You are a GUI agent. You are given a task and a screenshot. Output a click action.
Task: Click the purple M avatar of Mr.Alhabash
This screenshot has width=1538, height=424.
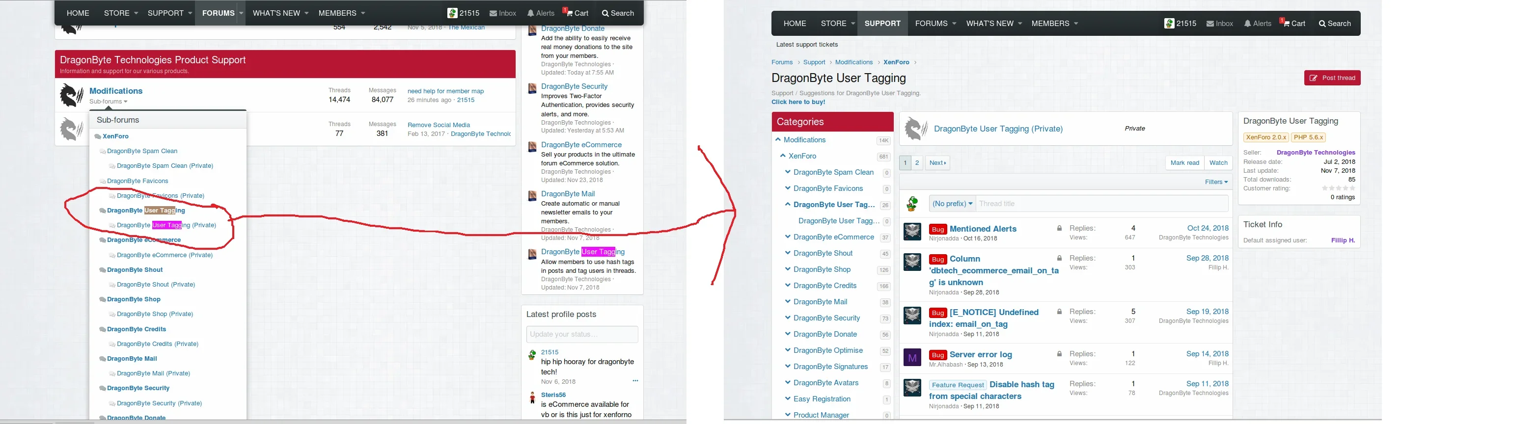click(912, 358)
